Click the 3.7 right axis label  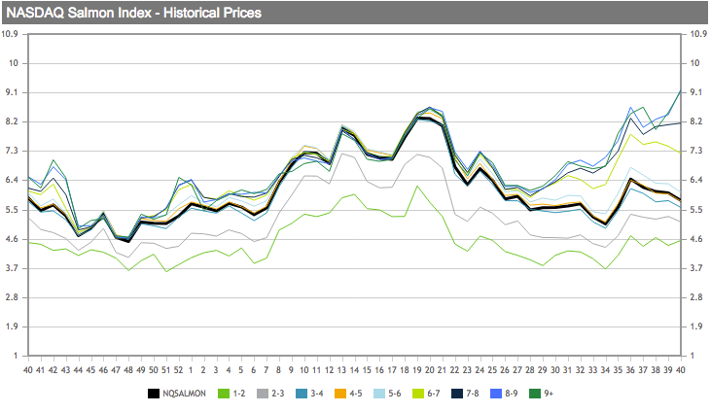click(x=696, y=268)
